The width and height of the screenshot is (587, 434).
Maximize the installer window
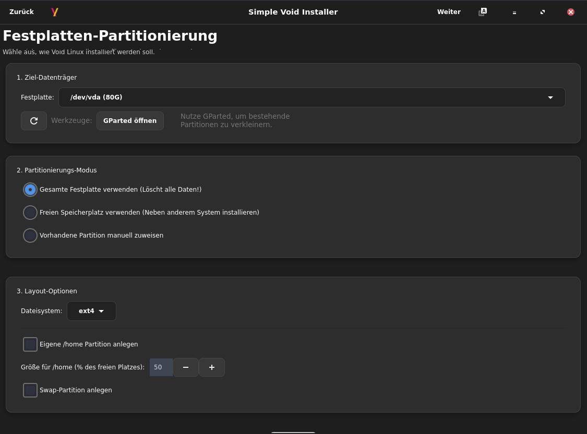[x=543, y=12]
